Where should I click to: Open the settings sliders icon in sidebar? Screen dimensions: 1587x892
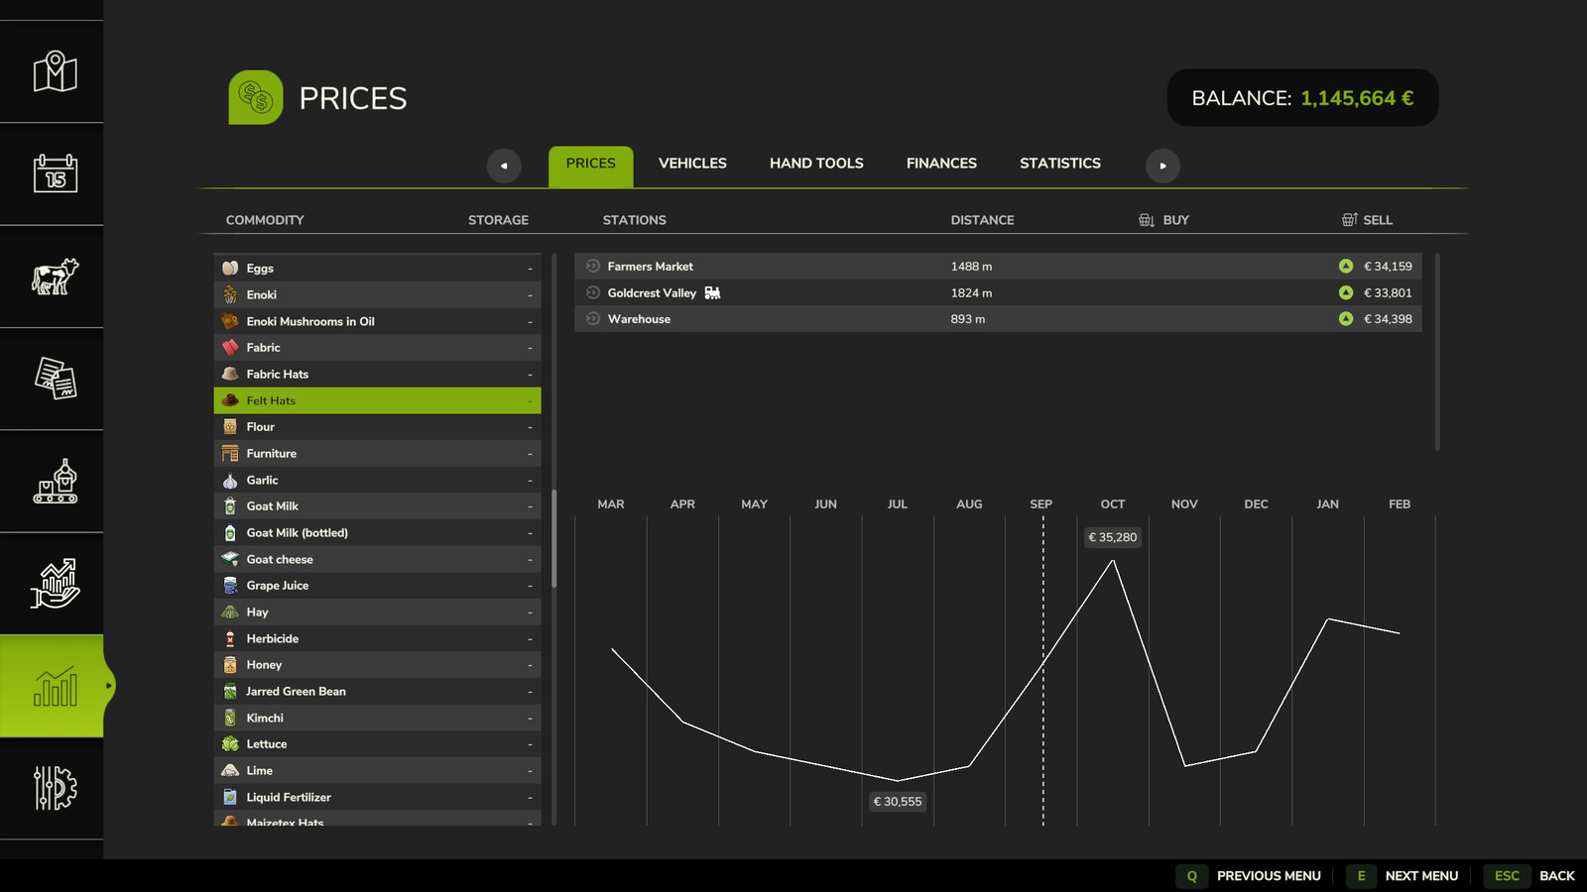click(x=55, y=789)
